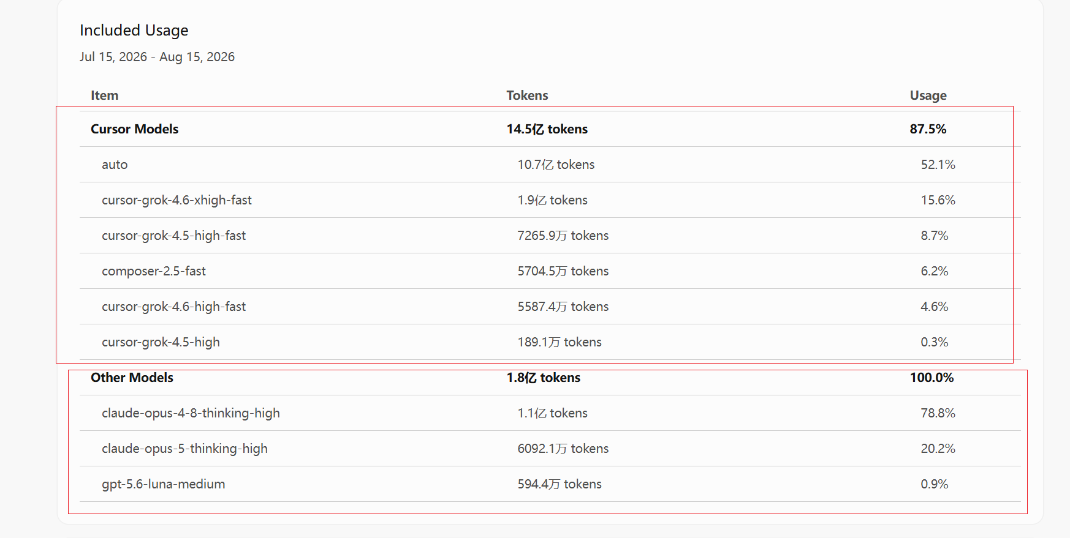Select the "Other Models" group row label
Viewport: 1070px width, 538px height.
[132, 378]
